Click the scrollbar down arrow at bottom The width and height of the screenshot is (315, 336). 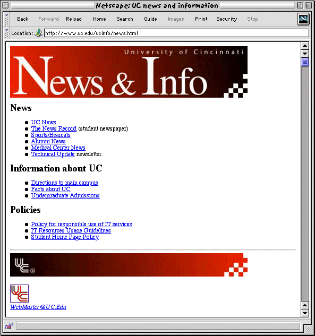tap(305, 313)
